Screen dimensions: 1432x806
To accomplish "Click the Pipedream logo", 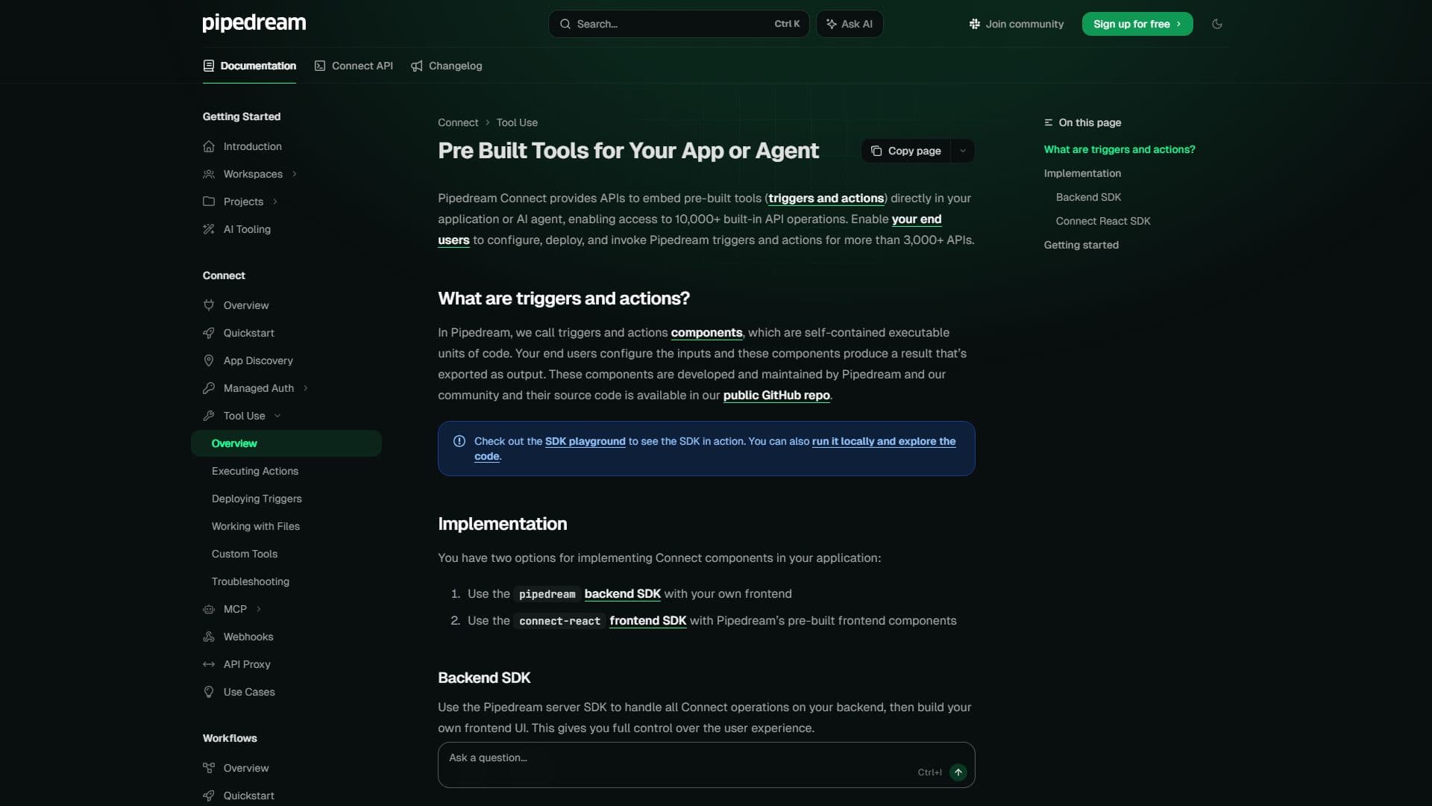I will (254, 23).
